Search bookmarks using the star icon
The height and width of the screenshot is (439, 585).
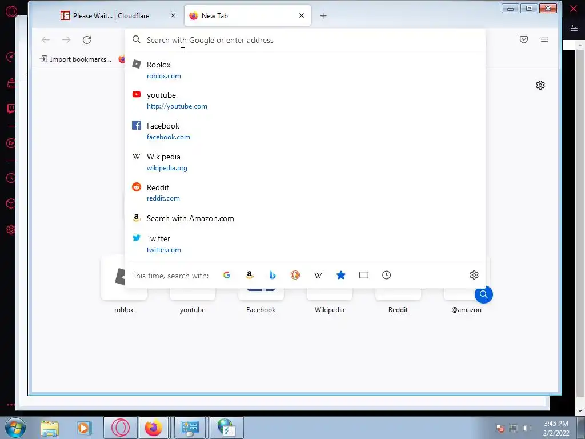[341, 275]
